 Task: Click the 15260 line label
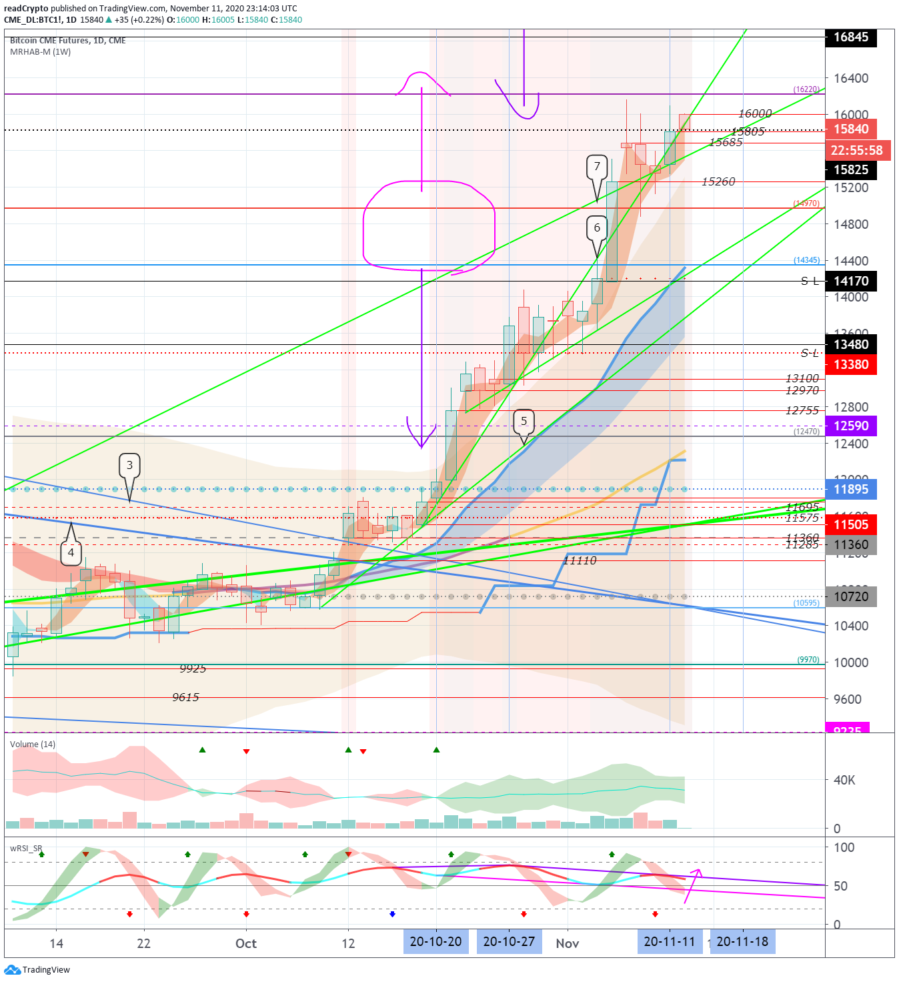tap(718, 181)
